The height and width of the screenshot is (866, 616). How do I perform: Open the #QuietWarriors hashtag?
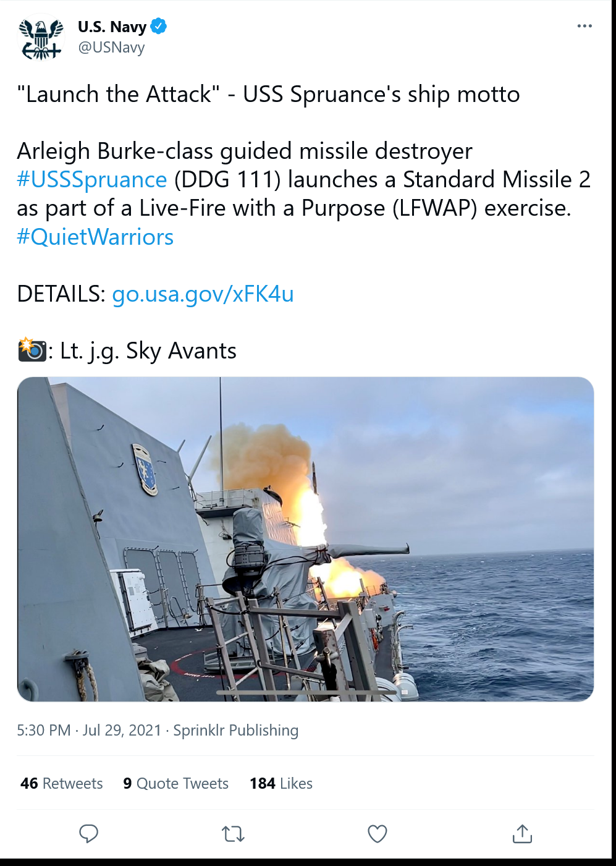coord(95,237)
